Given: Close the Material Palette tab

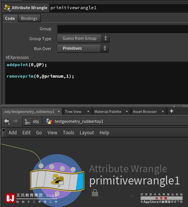Looking at the screenshot, I should 127,112.
